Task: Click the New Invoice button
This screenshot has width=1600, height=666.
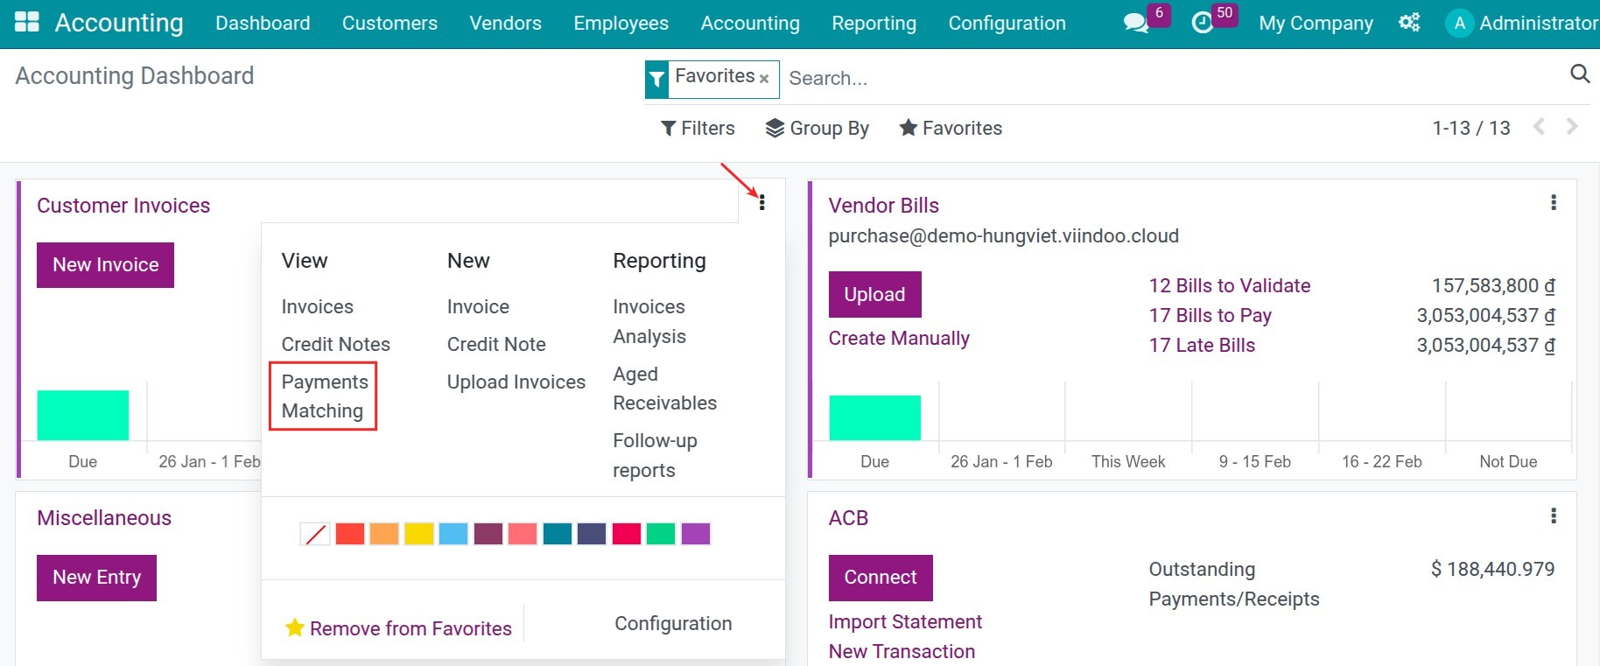Action: tap(105, 265)
